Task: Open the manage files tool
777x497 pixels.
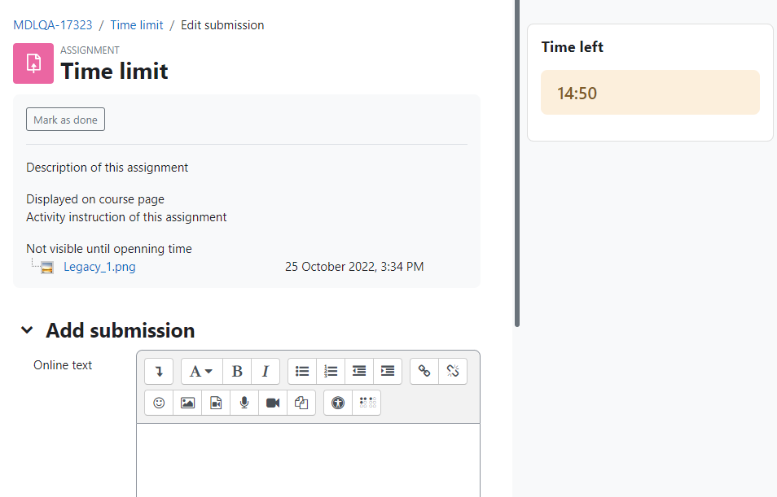Action: click(x=301, y=403)
